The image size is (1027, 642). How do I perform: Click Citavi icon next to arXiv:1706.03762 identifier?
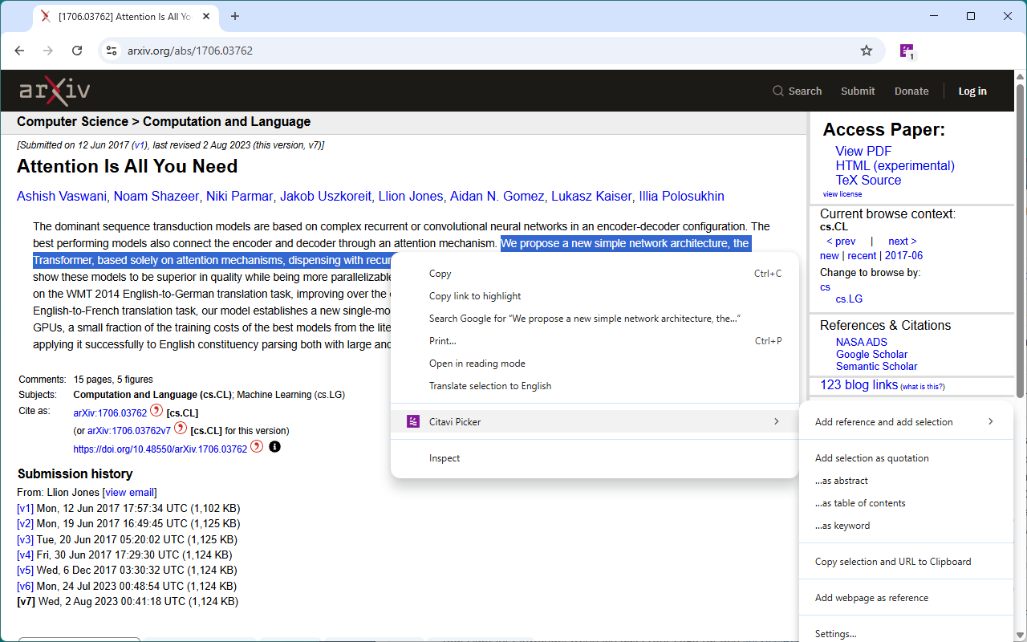click(156, 412)
